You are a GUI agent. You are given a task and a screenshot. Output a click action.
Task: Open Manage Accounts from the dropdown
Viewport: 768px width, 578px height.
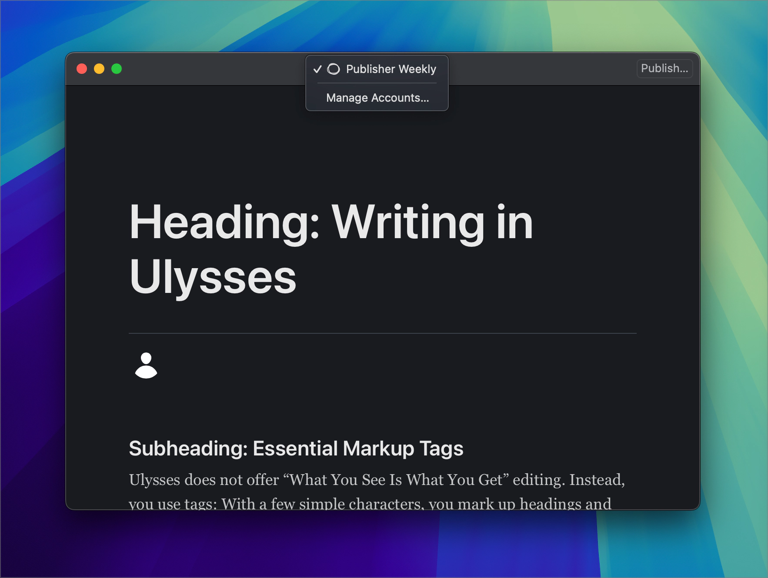377,98
